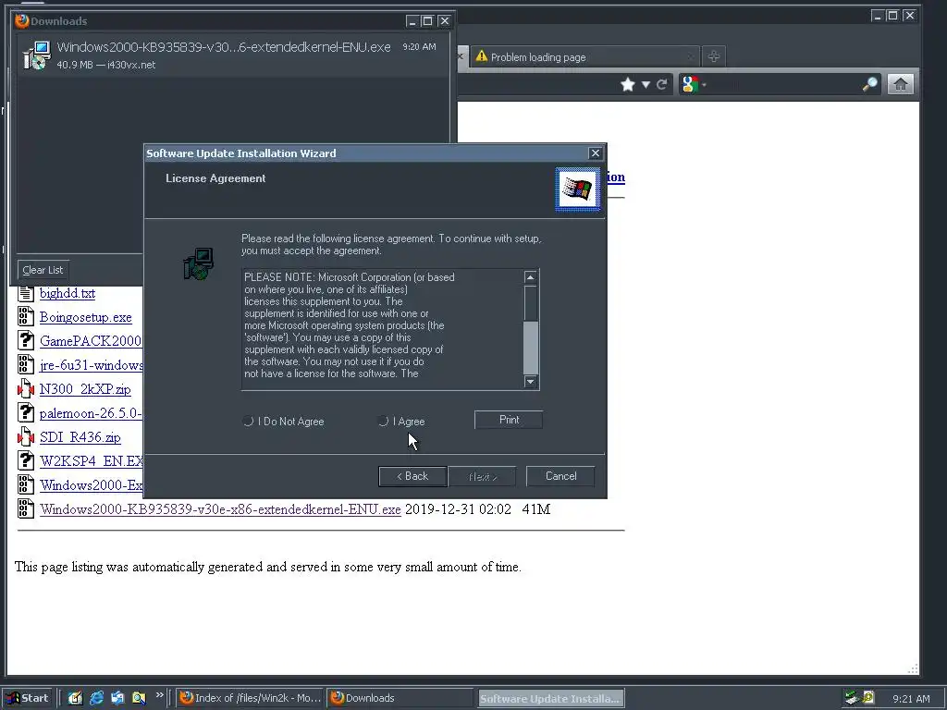Open the URL history dropdown arrow
Screen dimensions: 947x710
[x=646, y=84]
